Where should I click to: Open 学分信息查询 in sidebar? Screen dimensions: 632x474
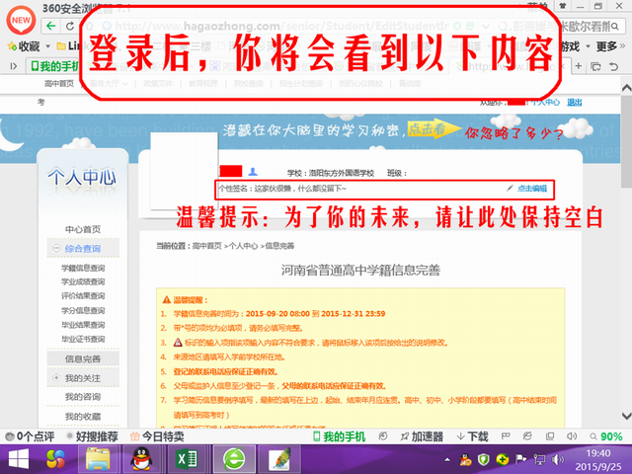pos(83,310)
